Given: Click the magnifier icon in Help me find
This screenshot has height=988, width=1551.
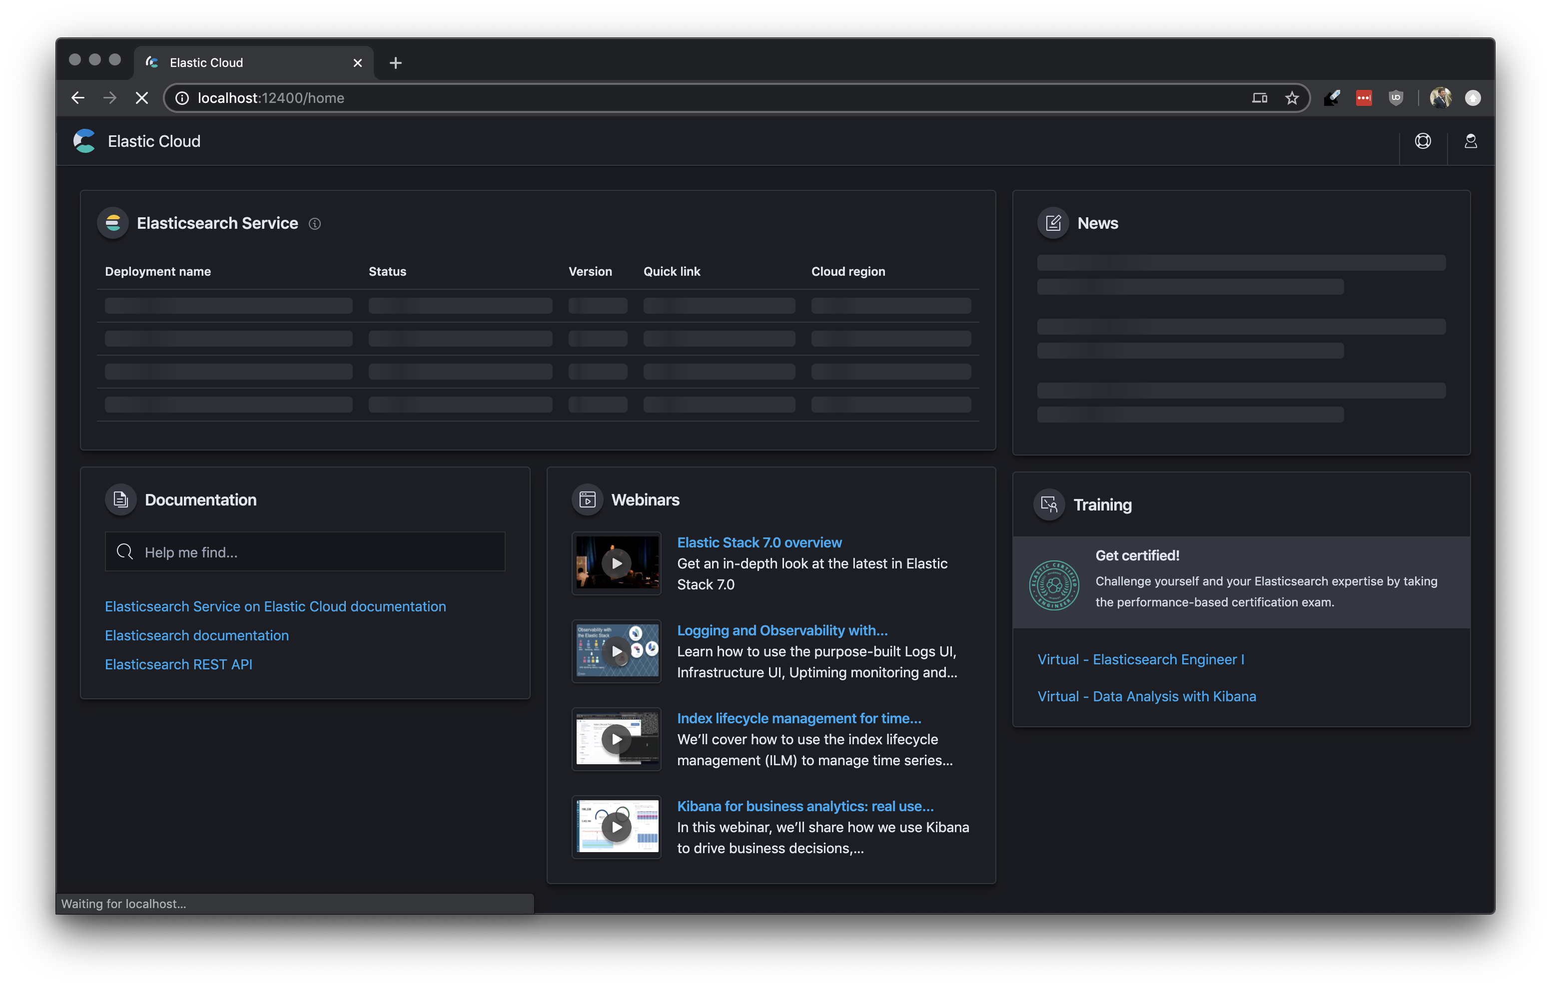Looking at the screenshot, I should [125, 551].
